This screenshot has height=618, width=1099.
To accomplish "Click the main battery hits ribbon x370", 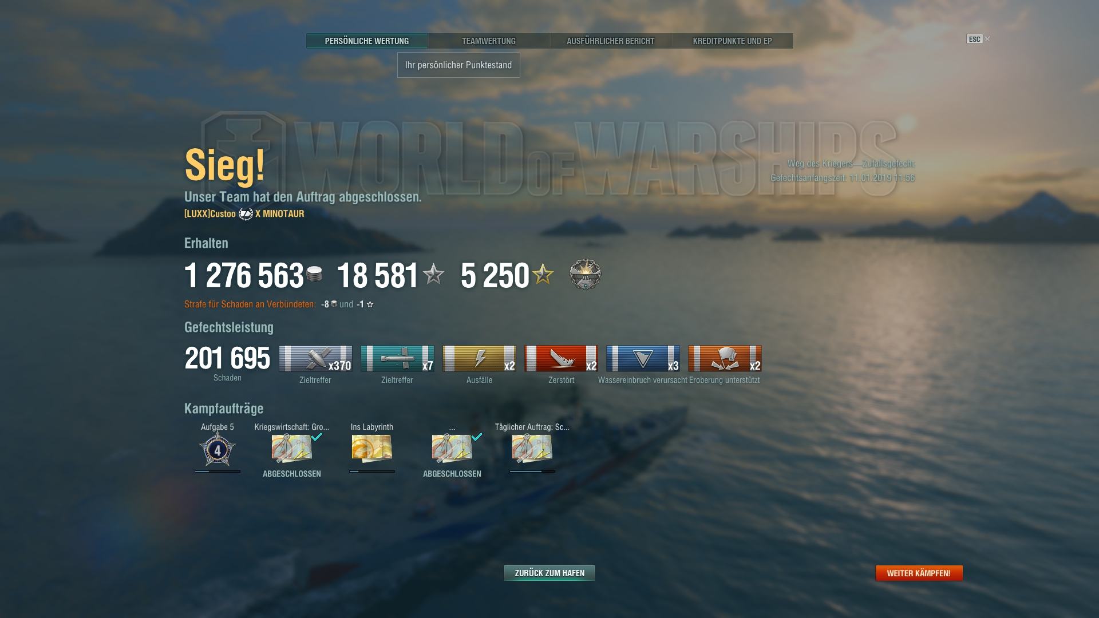I will tap(315, 359).
